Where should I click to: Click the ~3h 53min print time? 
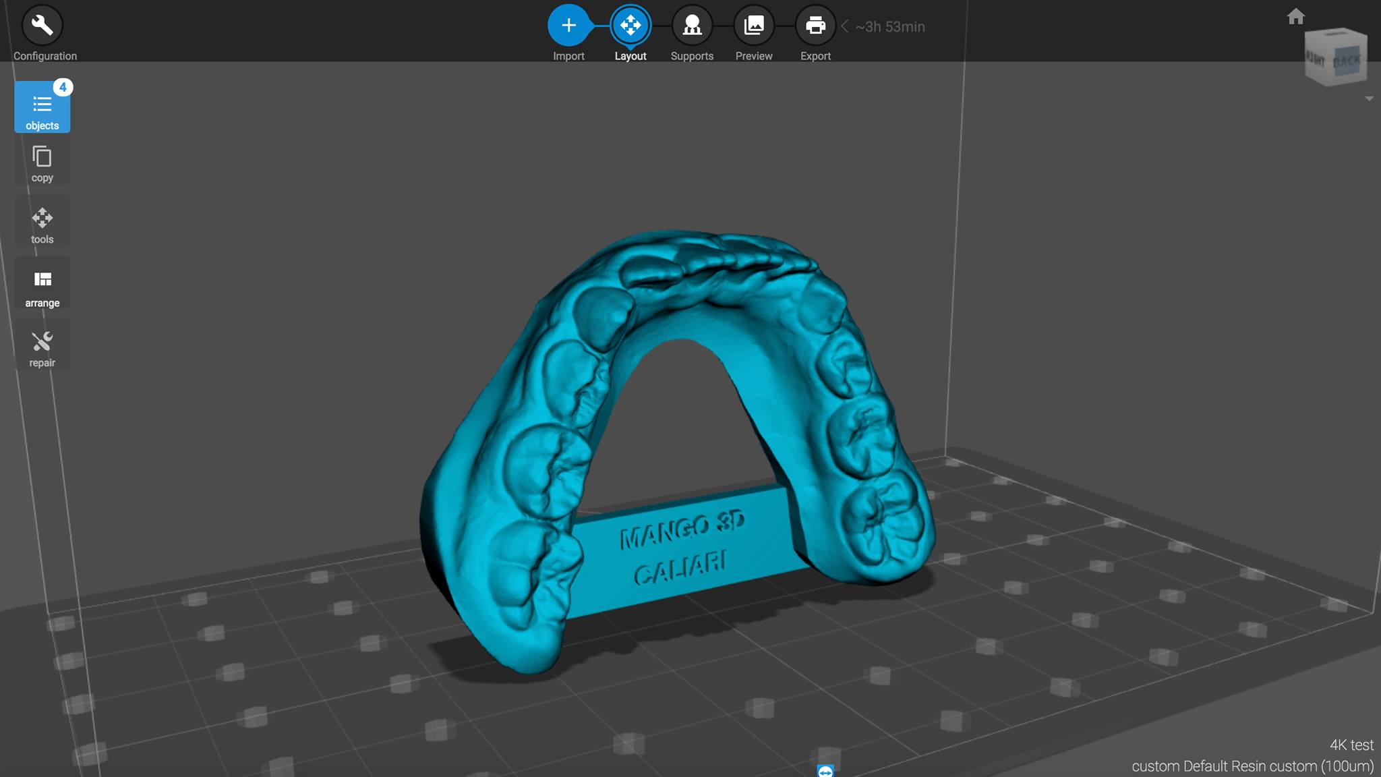tap(890, 27)
